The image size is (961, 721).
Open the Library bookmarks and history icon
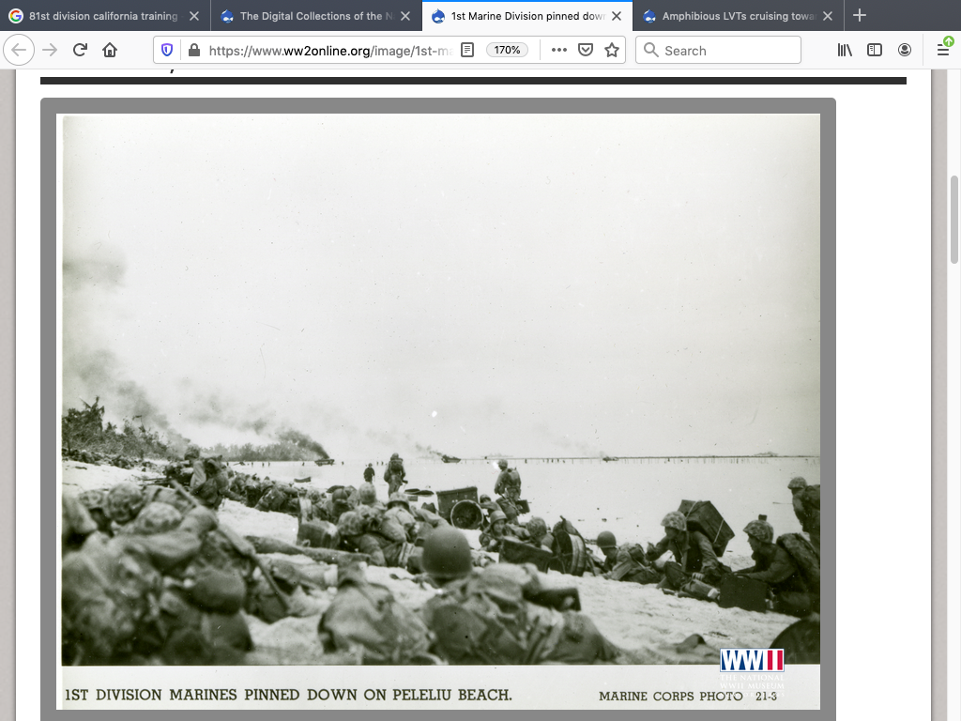(845, 51)
